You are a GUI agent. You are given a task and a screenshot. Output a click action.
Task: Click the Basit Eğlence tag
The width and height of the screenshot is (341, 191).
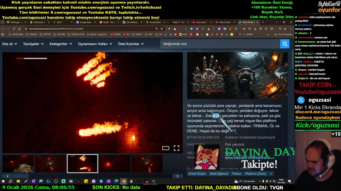[x=219, y=174]
